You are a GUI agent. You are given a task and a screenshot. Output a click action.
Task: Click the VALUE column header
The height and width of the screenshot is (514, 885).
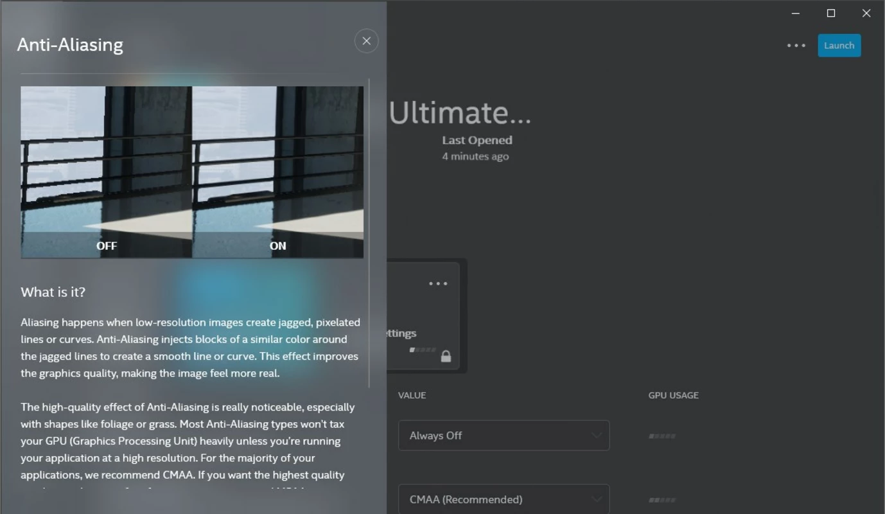pos(412,395)
